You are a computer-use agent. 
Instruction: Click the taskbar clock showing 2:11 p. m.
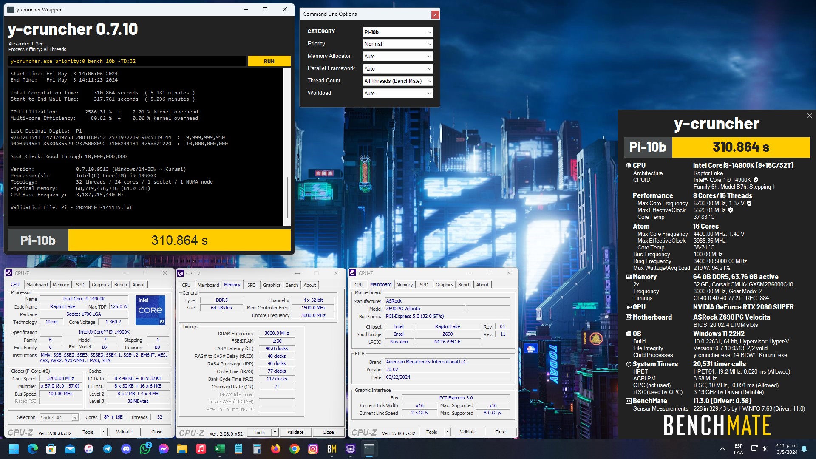786,449
